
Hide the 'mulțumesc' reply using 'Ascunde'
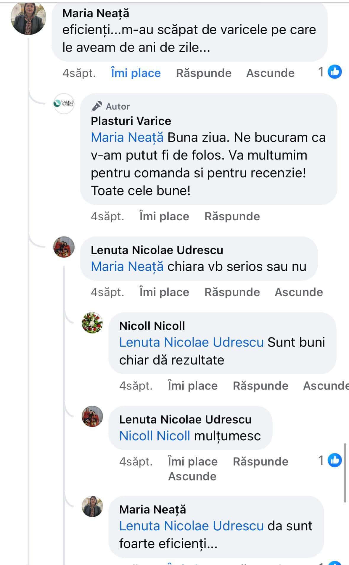point(192,476)
